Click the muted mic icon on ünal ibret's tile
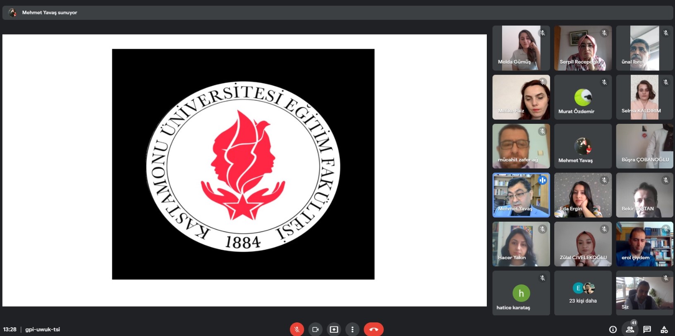 pos(666,33)
